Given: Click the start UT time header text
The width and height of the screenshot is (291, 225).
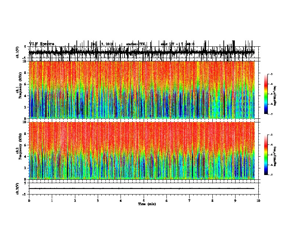Looking at the screenshot, I should 177,44.
